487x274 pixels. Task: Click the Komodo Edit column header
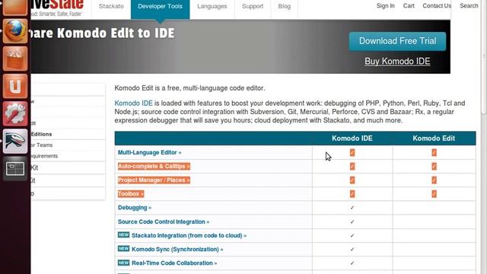click(434, 139)
